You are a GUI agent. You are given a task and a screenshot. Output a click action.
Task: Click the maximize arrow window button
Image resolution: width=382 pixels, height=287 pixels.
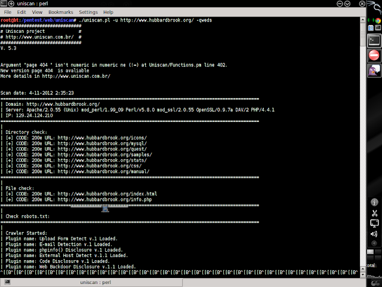click(347, 4)
